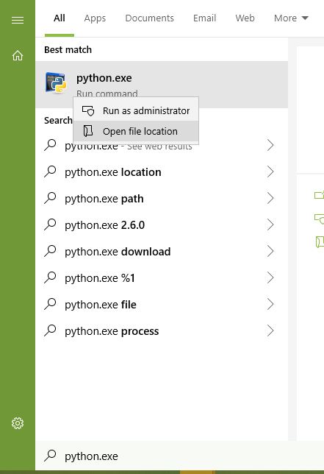
Task: Go to the Home icon in sidebar
Action: pyautogui.click(x=18, y=55)
